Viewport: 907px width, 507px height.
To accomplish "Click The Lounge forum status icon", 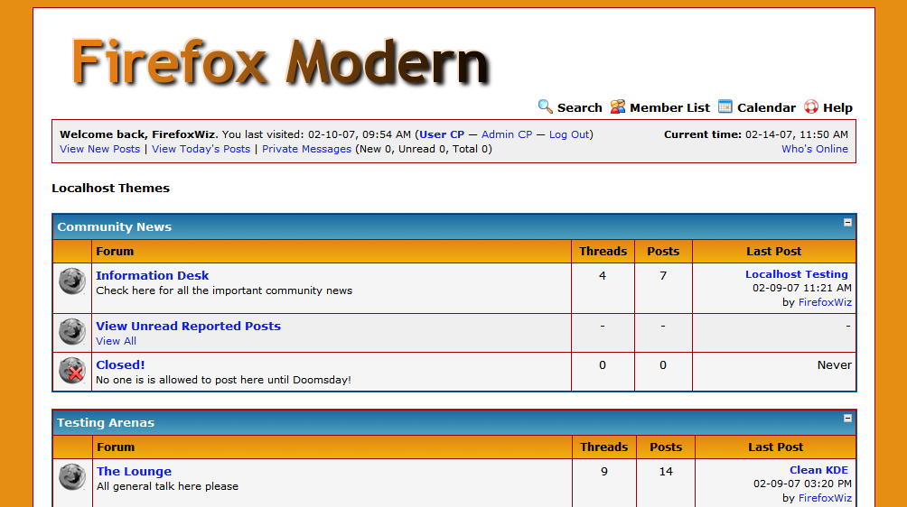I will pos(72,477).
